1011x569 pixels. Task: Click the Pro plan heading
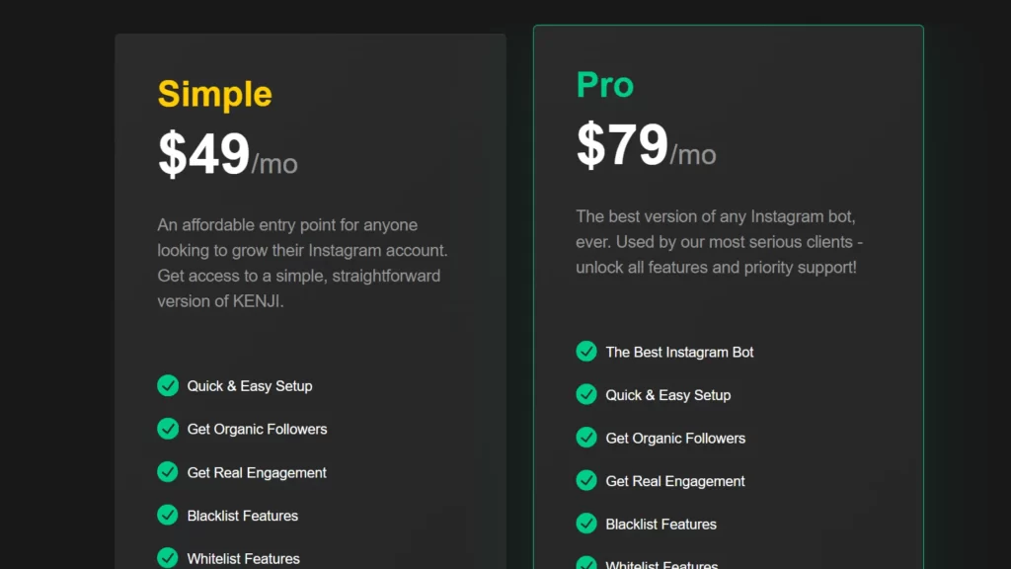(x=605, y=85)
